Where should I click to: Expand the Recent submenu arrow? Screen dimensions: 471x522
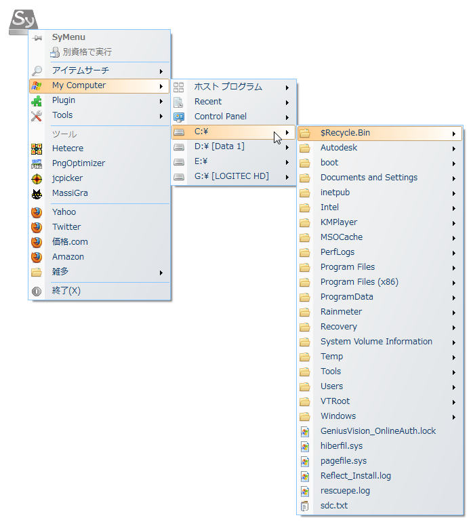pyautogui.click(x=287, y=102)
